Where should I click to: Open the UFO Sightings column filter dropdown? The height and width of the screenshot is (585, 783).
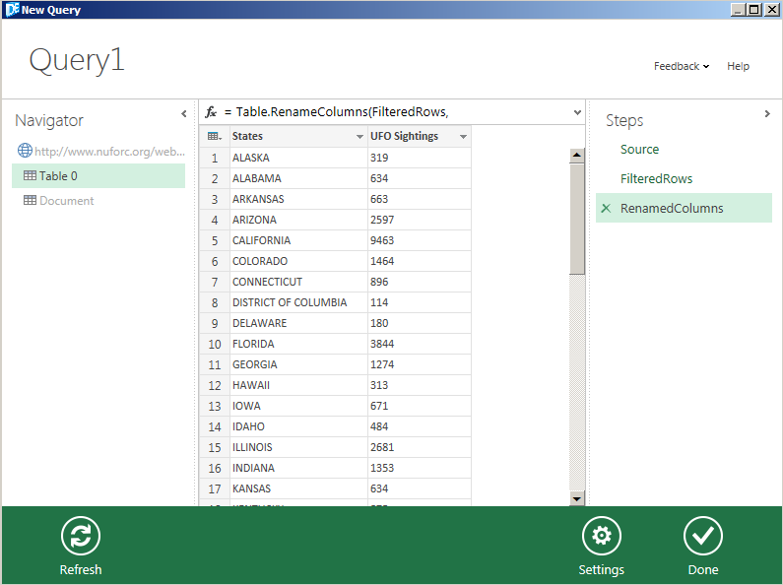point(463,137)
